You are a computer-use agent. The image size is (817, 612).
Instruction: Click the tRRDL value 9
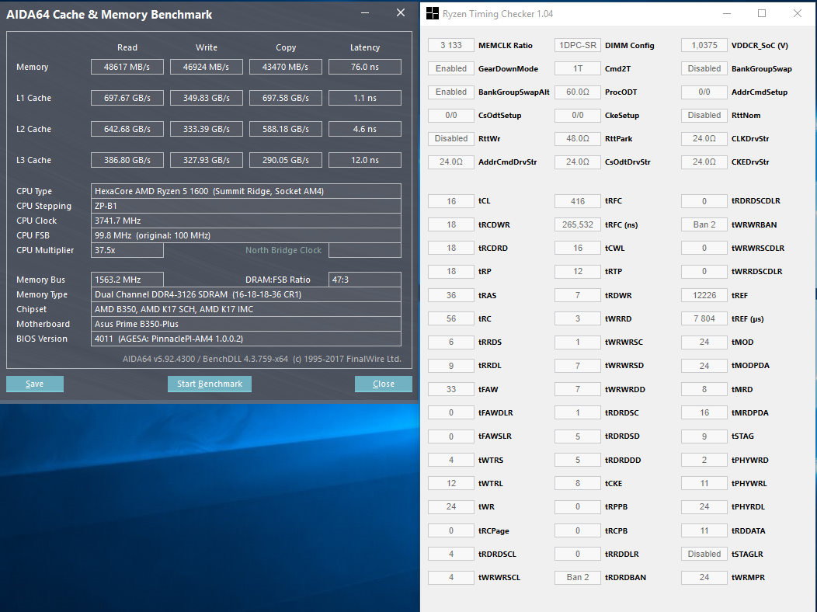pos(451,366)
